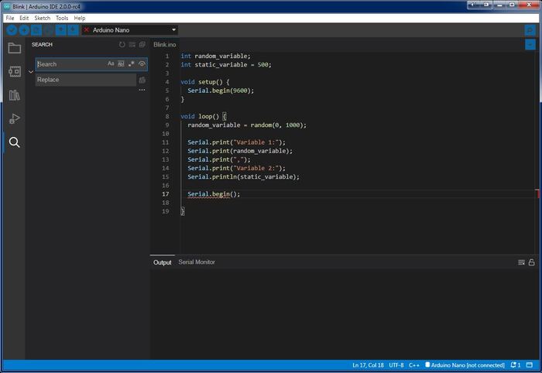Toggle Use Regular Expression in search
542x373 pixels.
[x=131, y=64]
